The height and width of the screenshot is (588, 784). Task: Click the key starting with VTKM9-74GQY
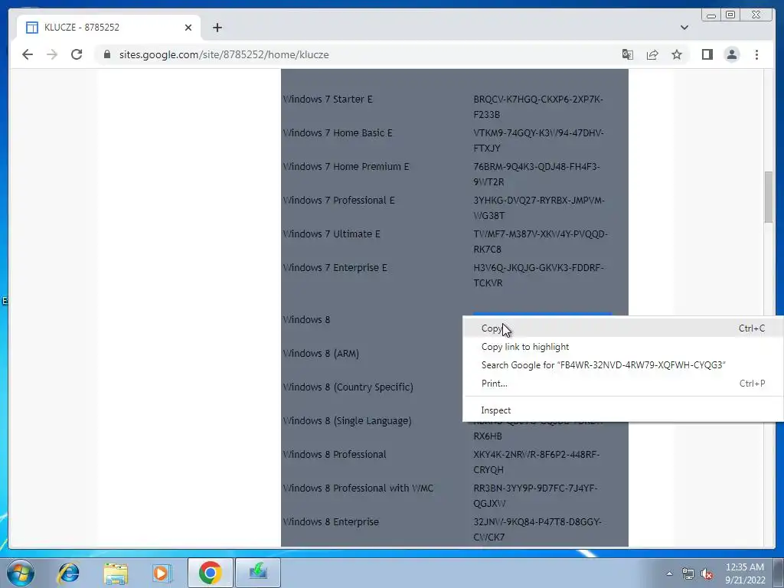pyautogui.click(x=538, y=141)
